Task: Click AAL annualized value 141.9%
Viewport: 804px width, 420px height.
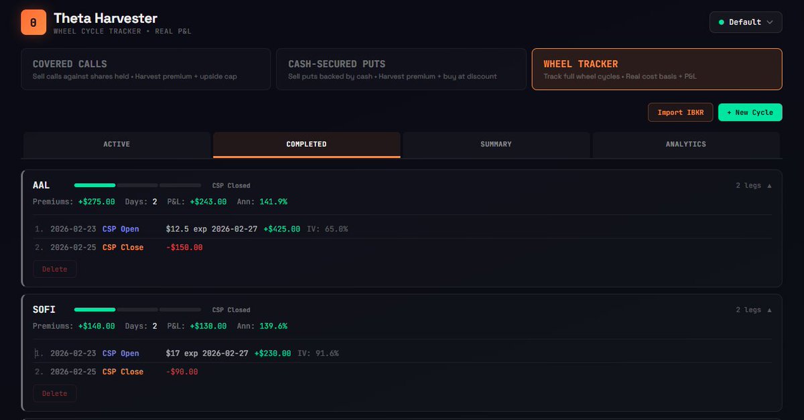Action: coord(273,202)
